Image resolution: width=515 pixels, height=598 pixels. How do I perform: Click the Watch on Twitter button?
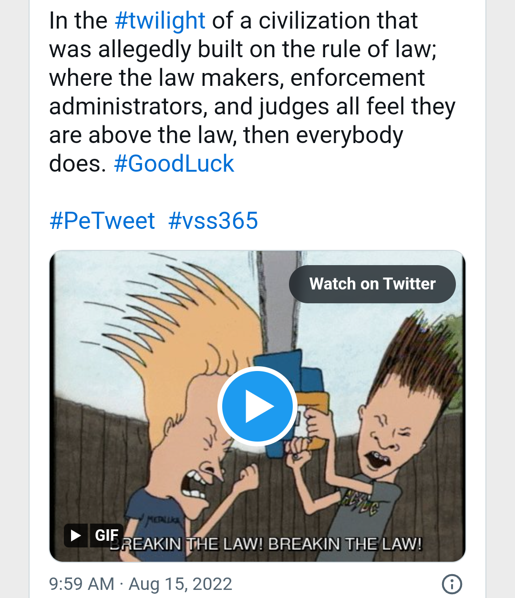(372, 284)
